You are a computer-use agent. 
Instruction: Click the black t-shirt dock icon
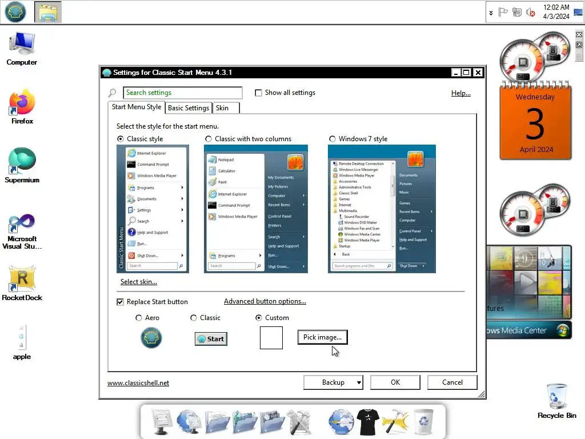tap(368, 422)
